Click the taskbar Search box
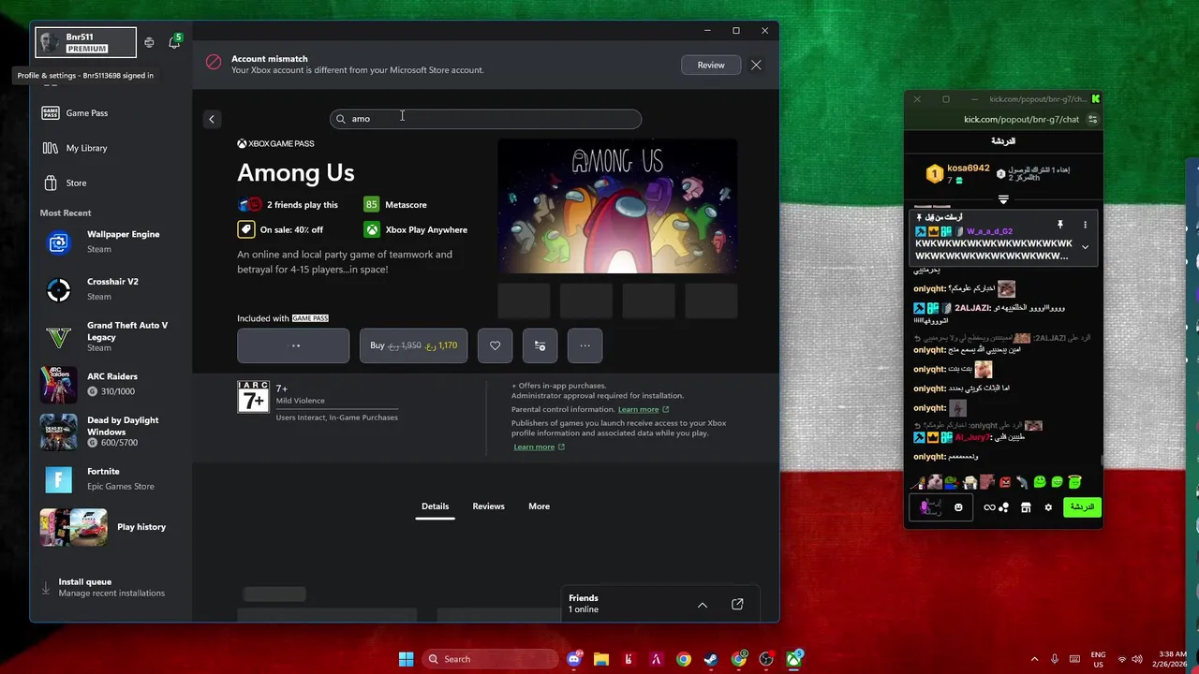1199x674 pixels. [490, 659]
